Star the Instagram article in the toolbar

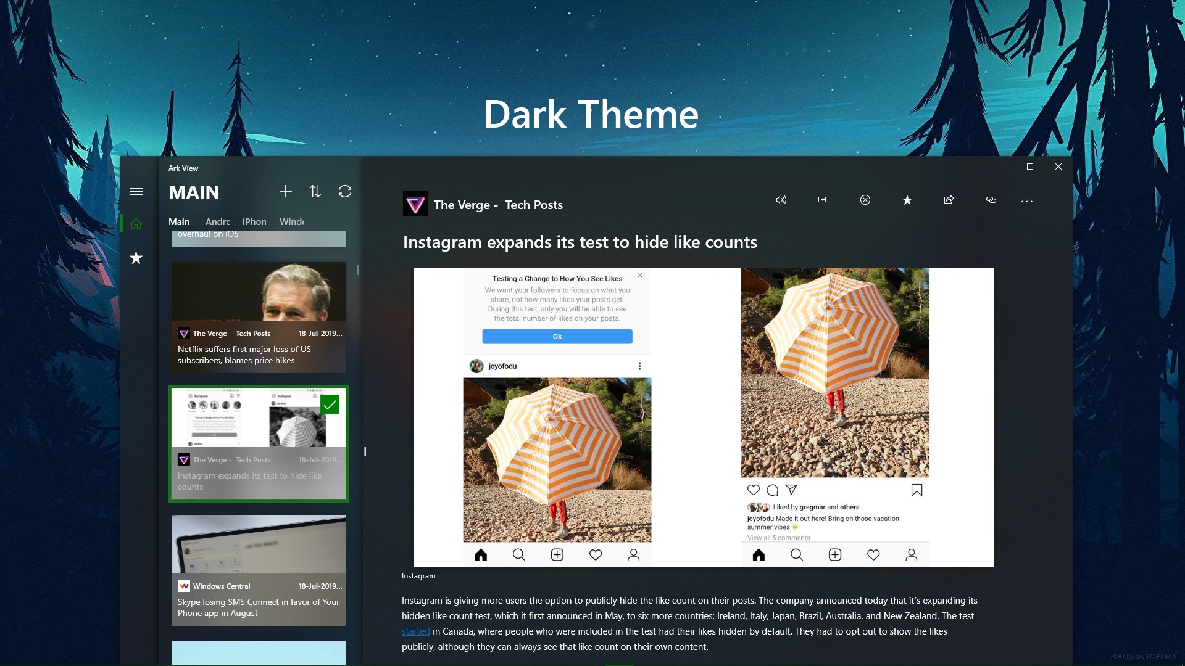click(x=907, y=200)
